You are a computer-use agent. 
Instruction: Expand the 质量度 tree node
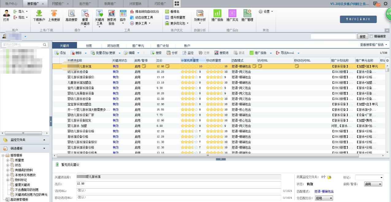coord(8,160)
